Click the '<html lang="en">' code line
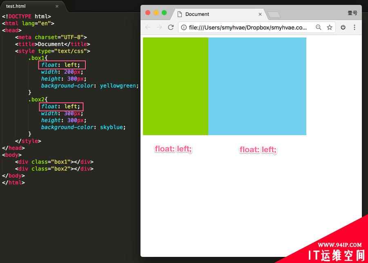The height and width of the screenshot is (263, 368). click(x=28, y=23)
